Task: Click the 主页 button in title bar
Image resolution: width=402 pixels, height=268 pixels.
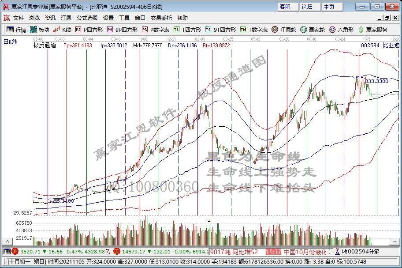Action: (332, 7)
